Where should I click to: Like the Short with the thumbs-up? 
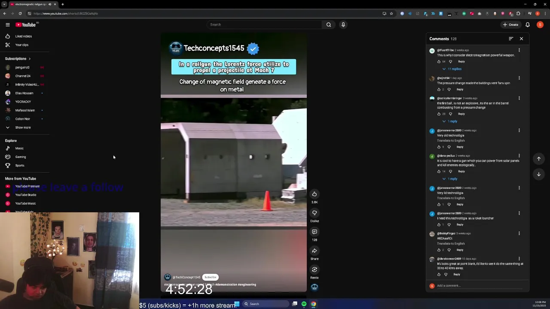315,194
